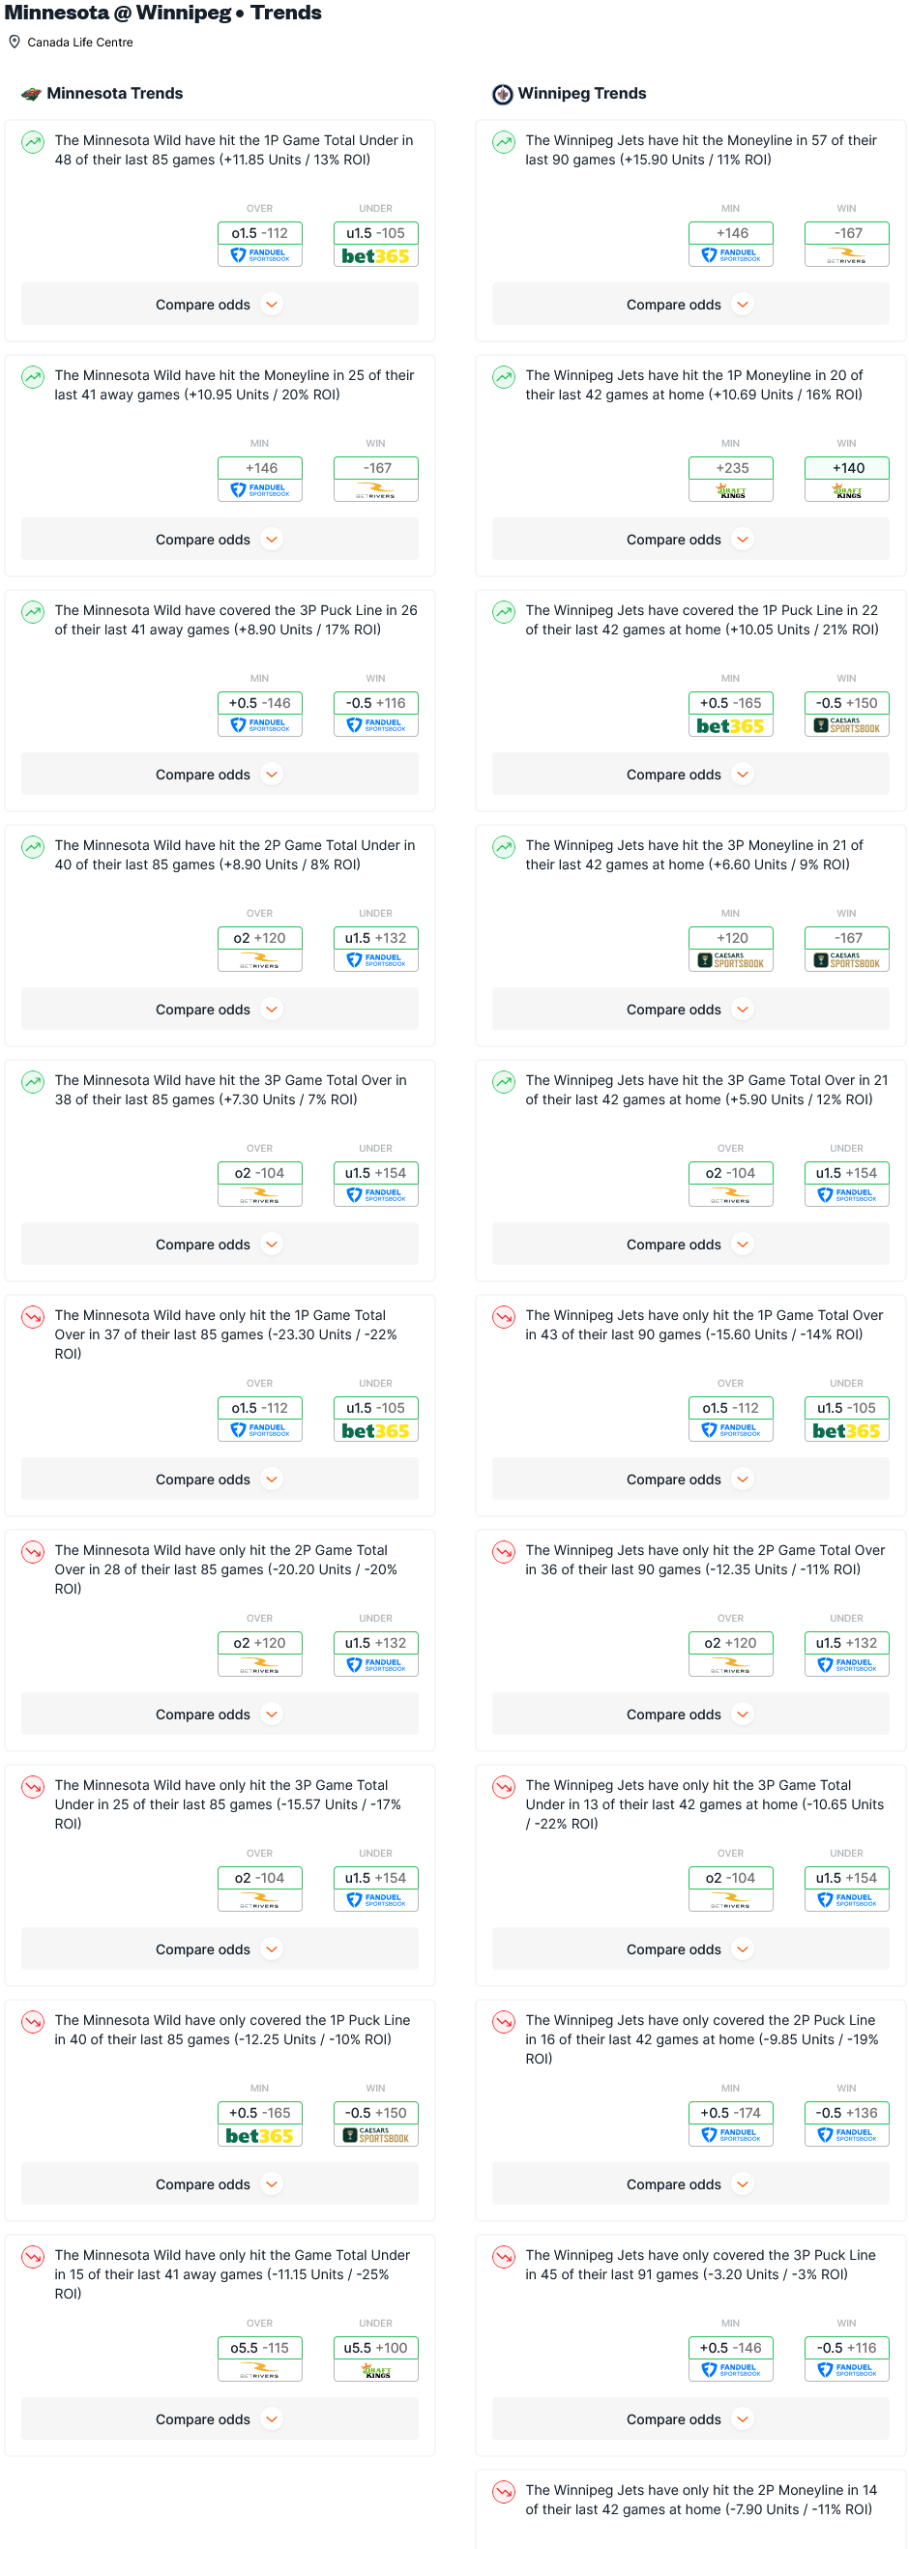
Task: Click the green trend icon beside Jets 3P Game Total Over
Action: click(504, 1081)
